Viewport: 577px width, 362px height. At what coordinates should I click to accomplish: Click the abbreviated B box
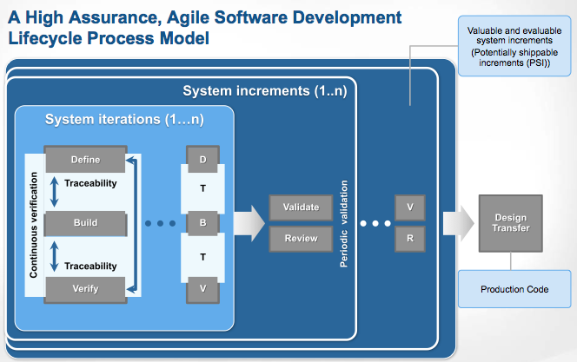pos(202,223)
